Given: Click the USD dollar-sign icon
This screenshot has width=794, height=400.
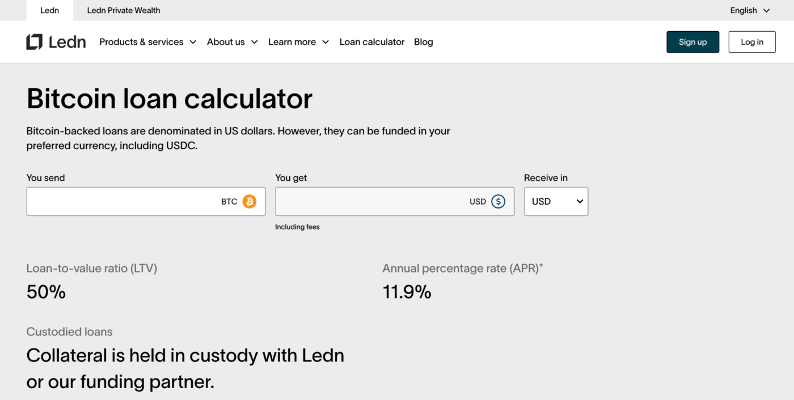Looking at the screenshot, I should [498, 202].
